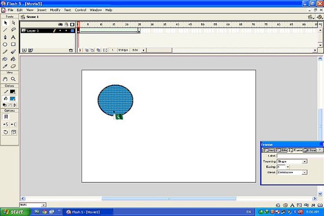Image resolution: width=324 pixels, height=216 pixels.
Task: Open the Control menu
Action: (80, 10)
